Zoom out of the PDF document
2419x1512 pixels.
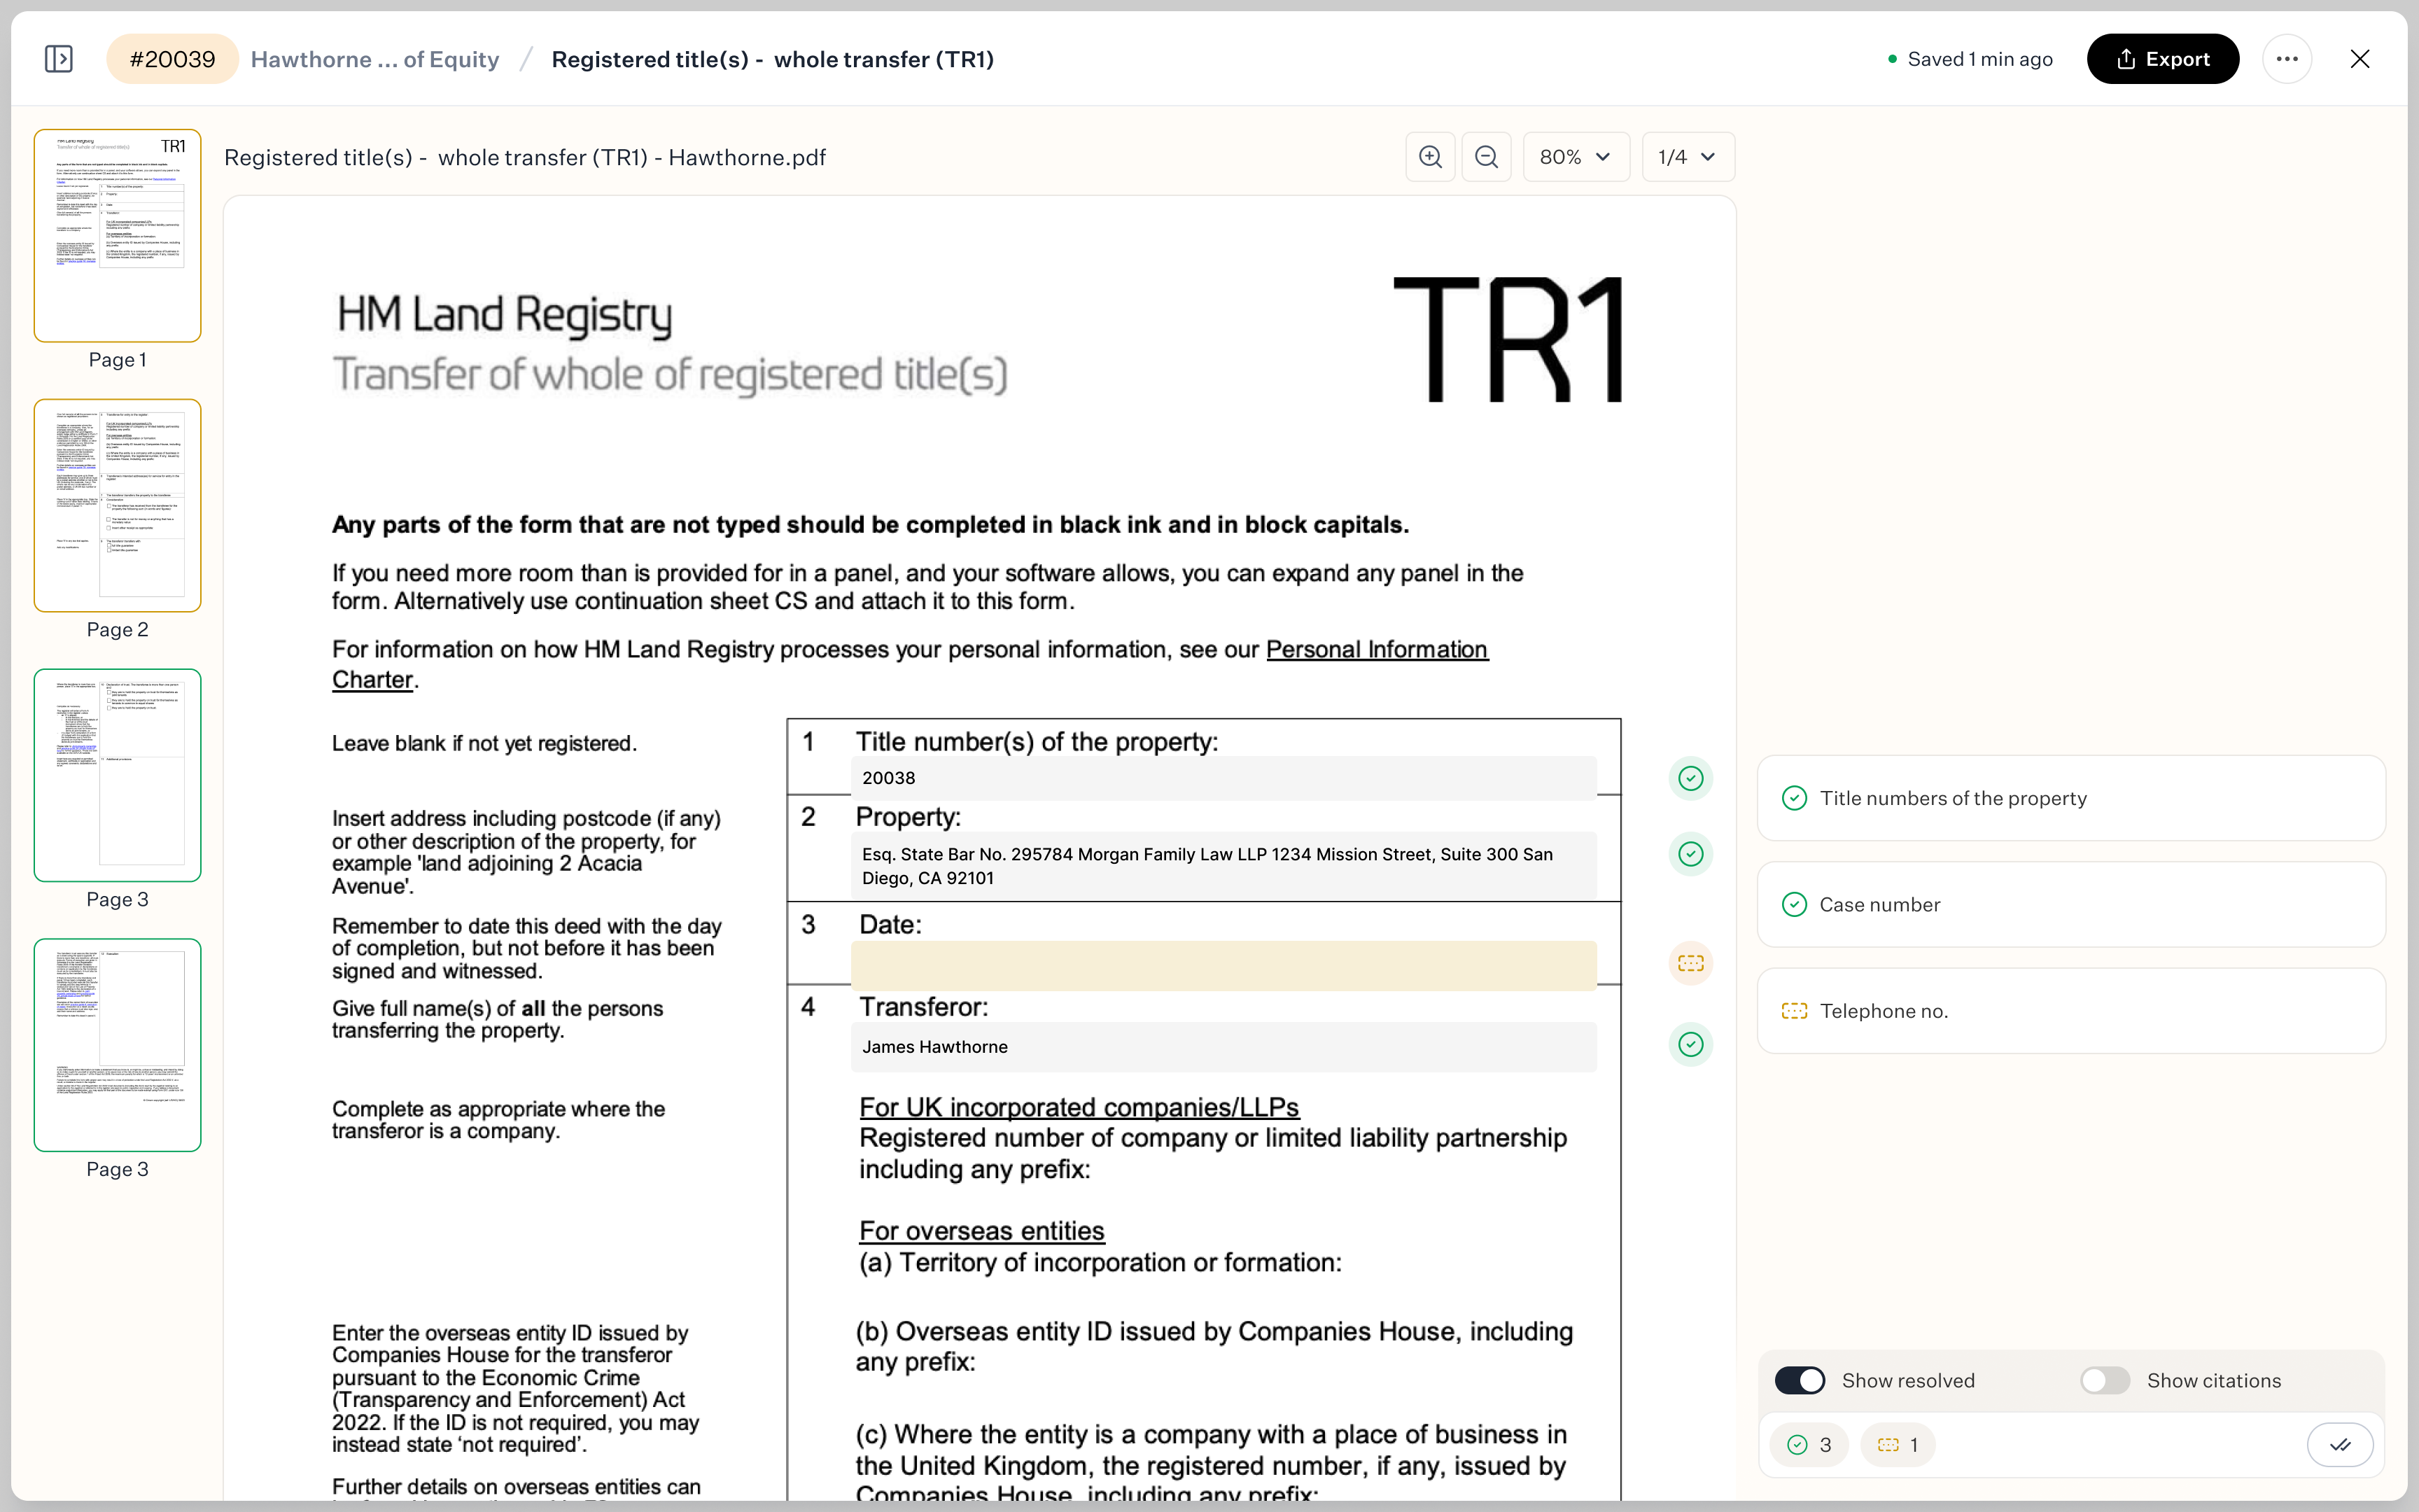[1487, 157]
